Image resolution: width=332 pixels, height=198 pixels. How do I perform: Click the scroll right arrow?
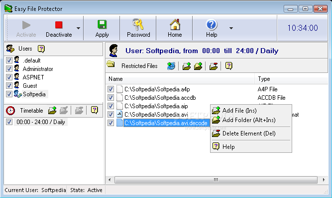(324, 180)
